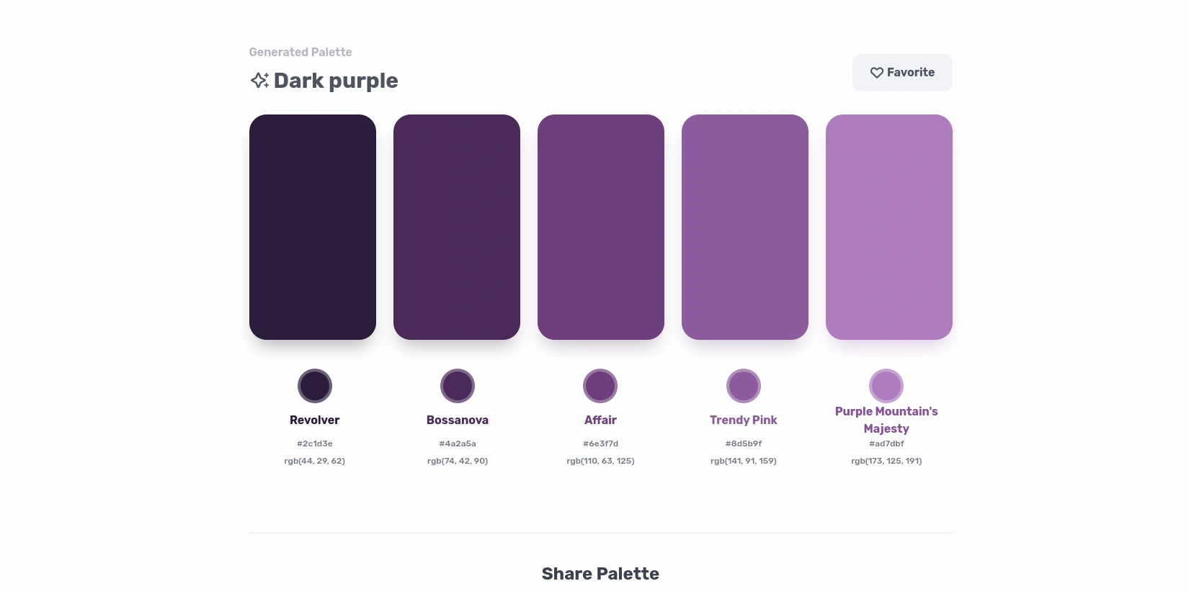Viewport: 1189px width, 594px height.
Task: Select the Bossanova large color card
Action: pyautogui.click(x=457, y=227)
